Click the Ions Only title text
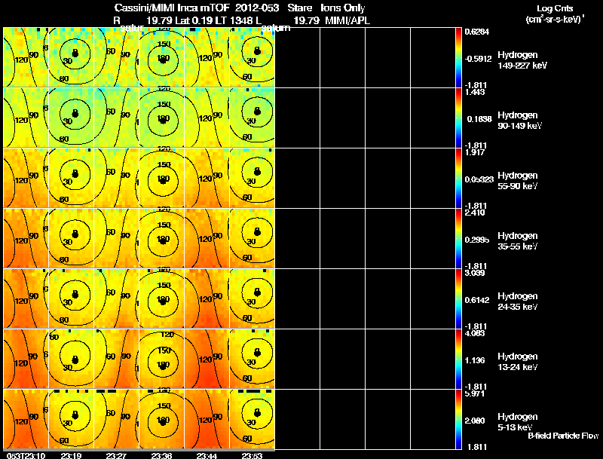Viewport: 603px width, 459px height. (x=343, y=8)
